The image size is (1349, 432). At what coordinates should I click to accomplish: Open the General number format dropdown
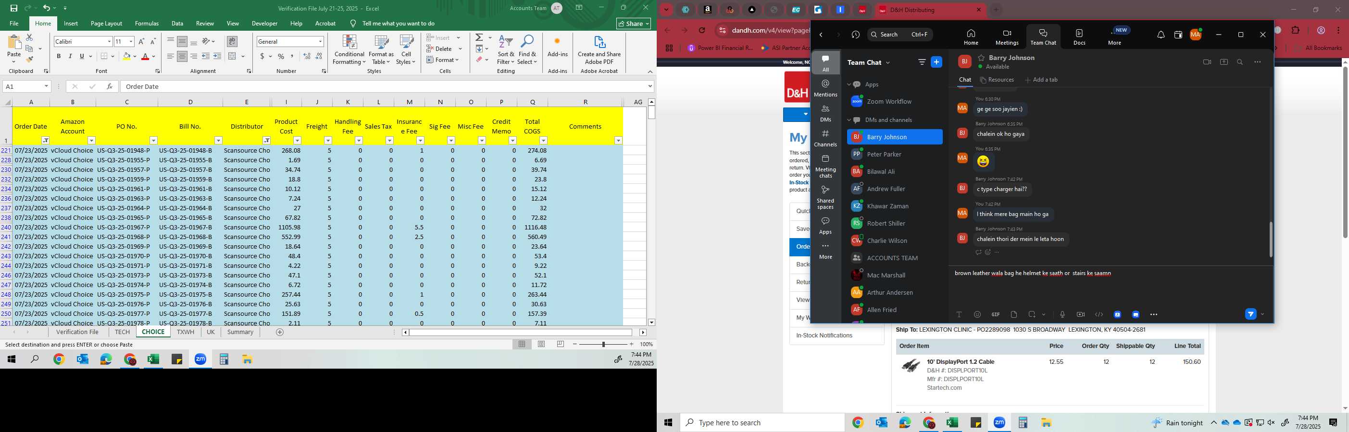tap(320, 41)
